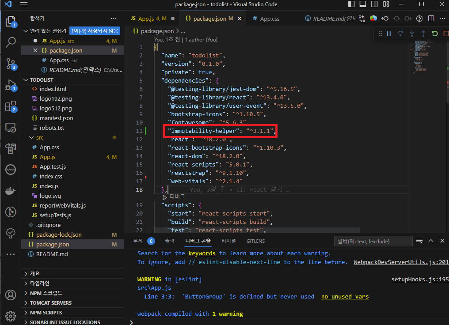This screenshot has height=325, width=449.
Task: Pause the debug session
Action: point(389,34)
